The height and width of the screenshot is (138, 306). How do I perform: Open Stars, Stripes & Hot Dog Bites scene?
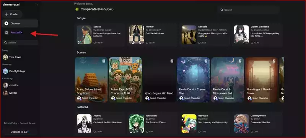click(91, 80)
